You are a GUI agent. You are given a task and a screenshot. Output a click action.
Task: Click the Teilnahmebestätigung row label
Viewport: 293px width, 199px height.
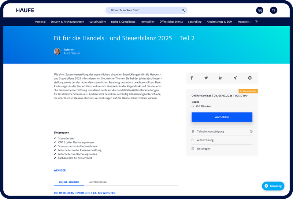(x=210, y=131)
